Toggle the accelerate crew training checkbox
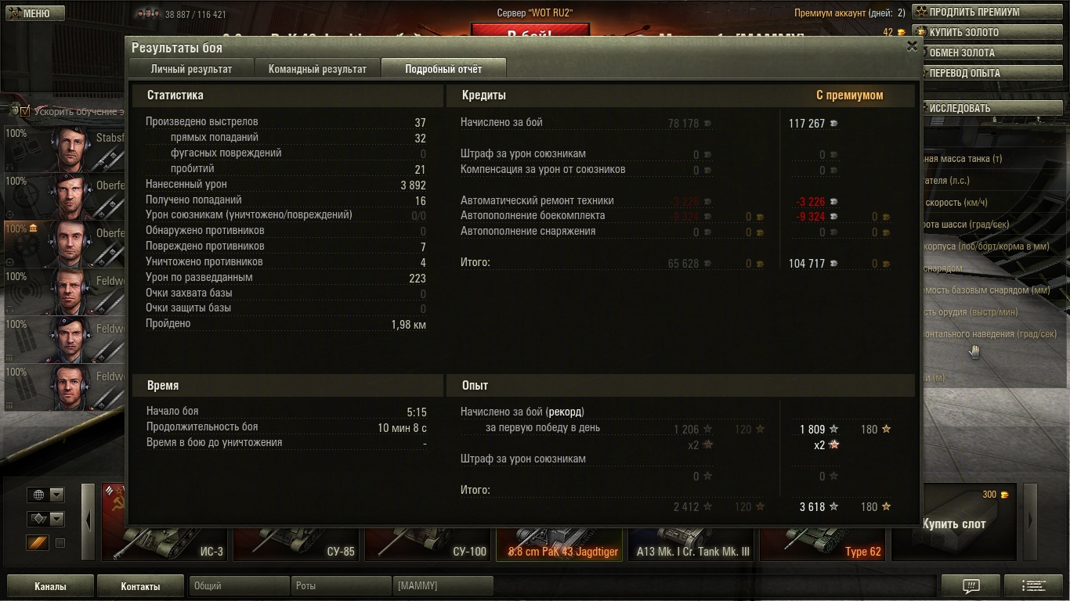The width and height of the screenshot is (1070, 601). [25, 111]
